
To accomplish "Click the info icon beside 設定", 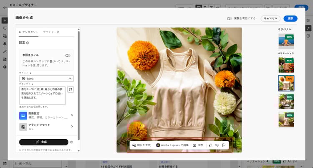I will 28,43.
